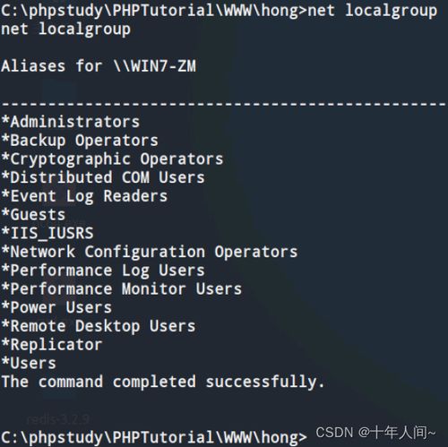Click the Administrators group line
This screenshot has height=447, width=448.
[x=71, y=122]
